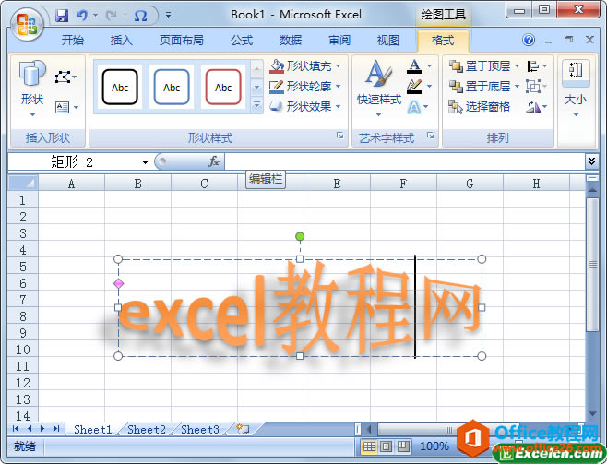The height and width of the screenshot is (464, 607).
Task: Switch to Sheet2 tab
Action: coord(147,430)
